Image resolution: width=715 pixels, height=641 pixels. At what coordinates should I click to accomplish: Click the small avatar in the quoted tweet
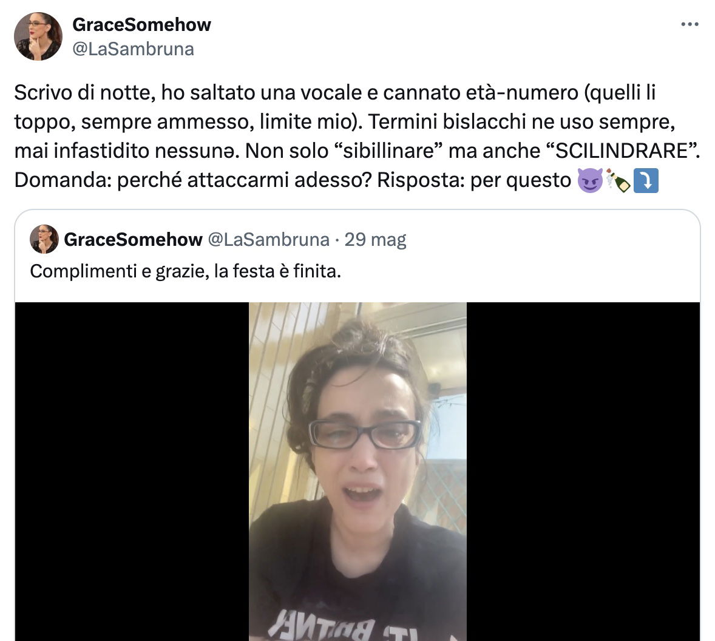click(x=44, y=239)
